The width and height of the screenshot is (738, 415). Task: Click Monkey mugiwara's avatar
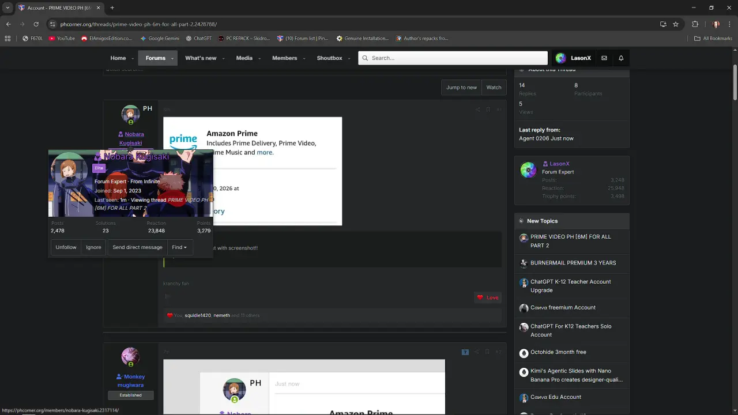130,356
